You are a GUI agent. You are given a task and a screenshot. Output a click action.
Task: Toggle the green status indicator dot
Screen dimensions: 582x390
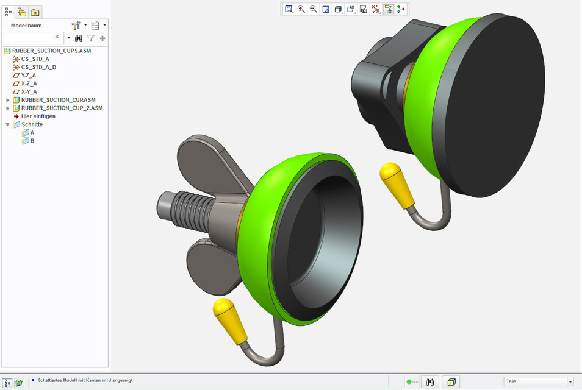point(408,381)
